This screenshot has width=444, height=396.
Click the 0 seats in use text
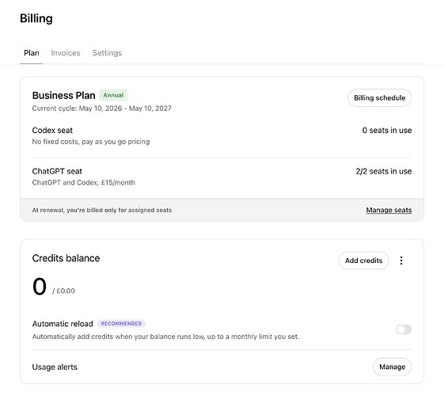387,131
